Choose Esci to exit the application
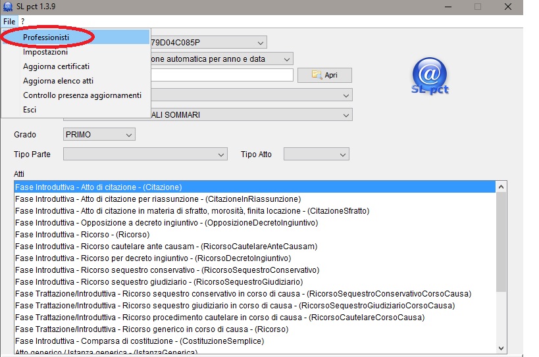This screenshot has height=357, width=539. tap(30, 110)
